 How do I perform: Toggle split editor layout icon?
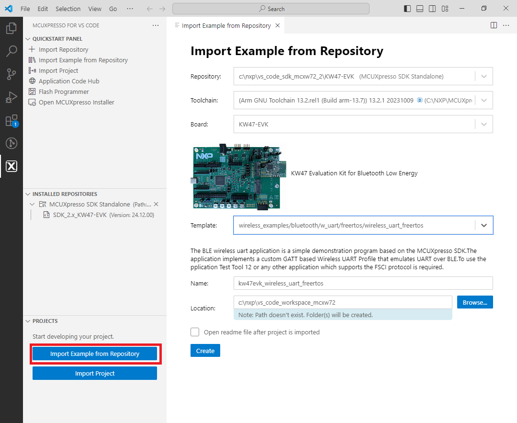point(494,25)
